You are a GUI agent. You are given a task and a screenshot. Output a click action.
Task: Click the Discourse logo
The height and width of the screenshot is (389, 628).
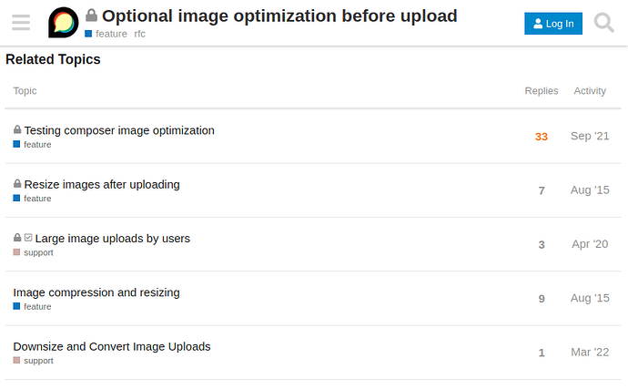pyautogui.click(x=63, y=23)
